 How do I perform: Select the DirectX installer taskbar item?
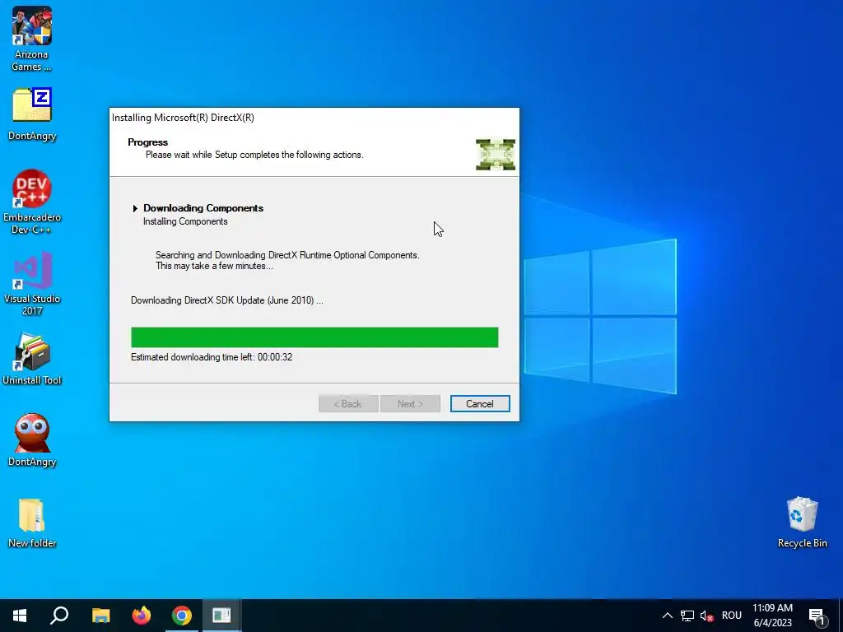(x=221, y=616)
